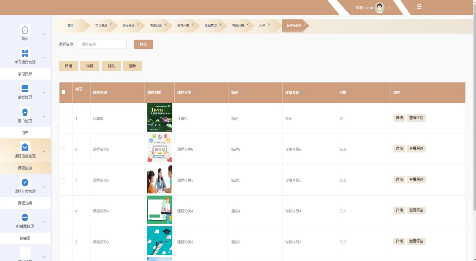
Task: Click the 用户管理 sidebar icon
Action: [x=25, y=112]
